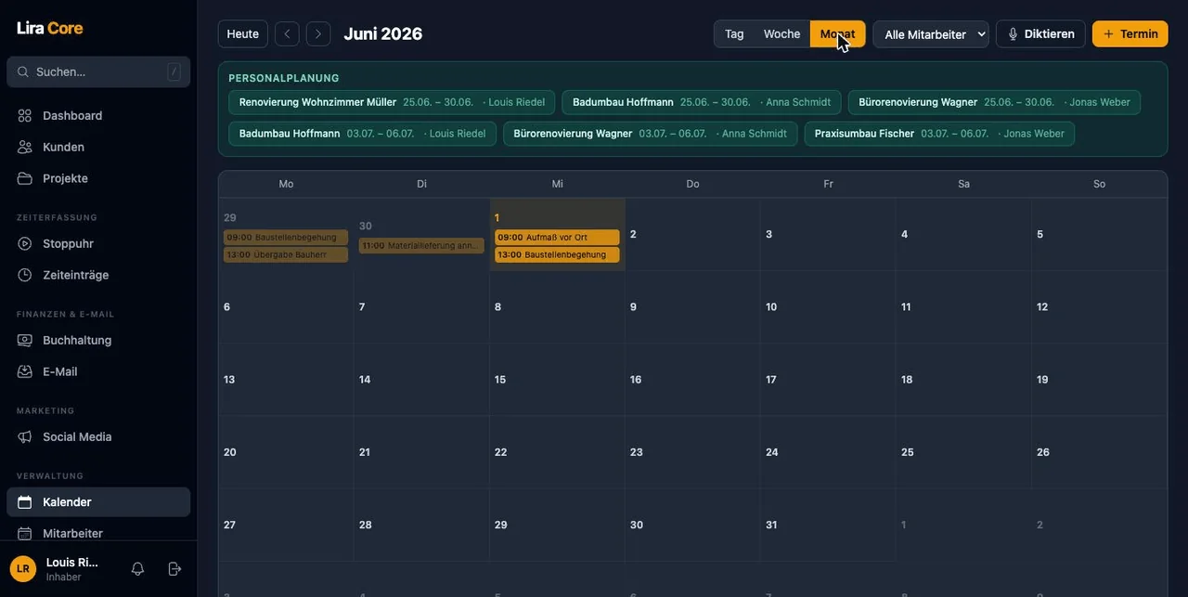Open Mitarbeiter in the sidebar
This screenshot has height=597, width=1188.
pos(98,533)
